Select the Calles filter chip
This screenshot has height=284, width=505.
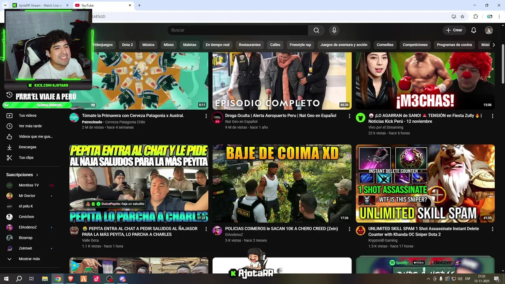coord(275,45)
